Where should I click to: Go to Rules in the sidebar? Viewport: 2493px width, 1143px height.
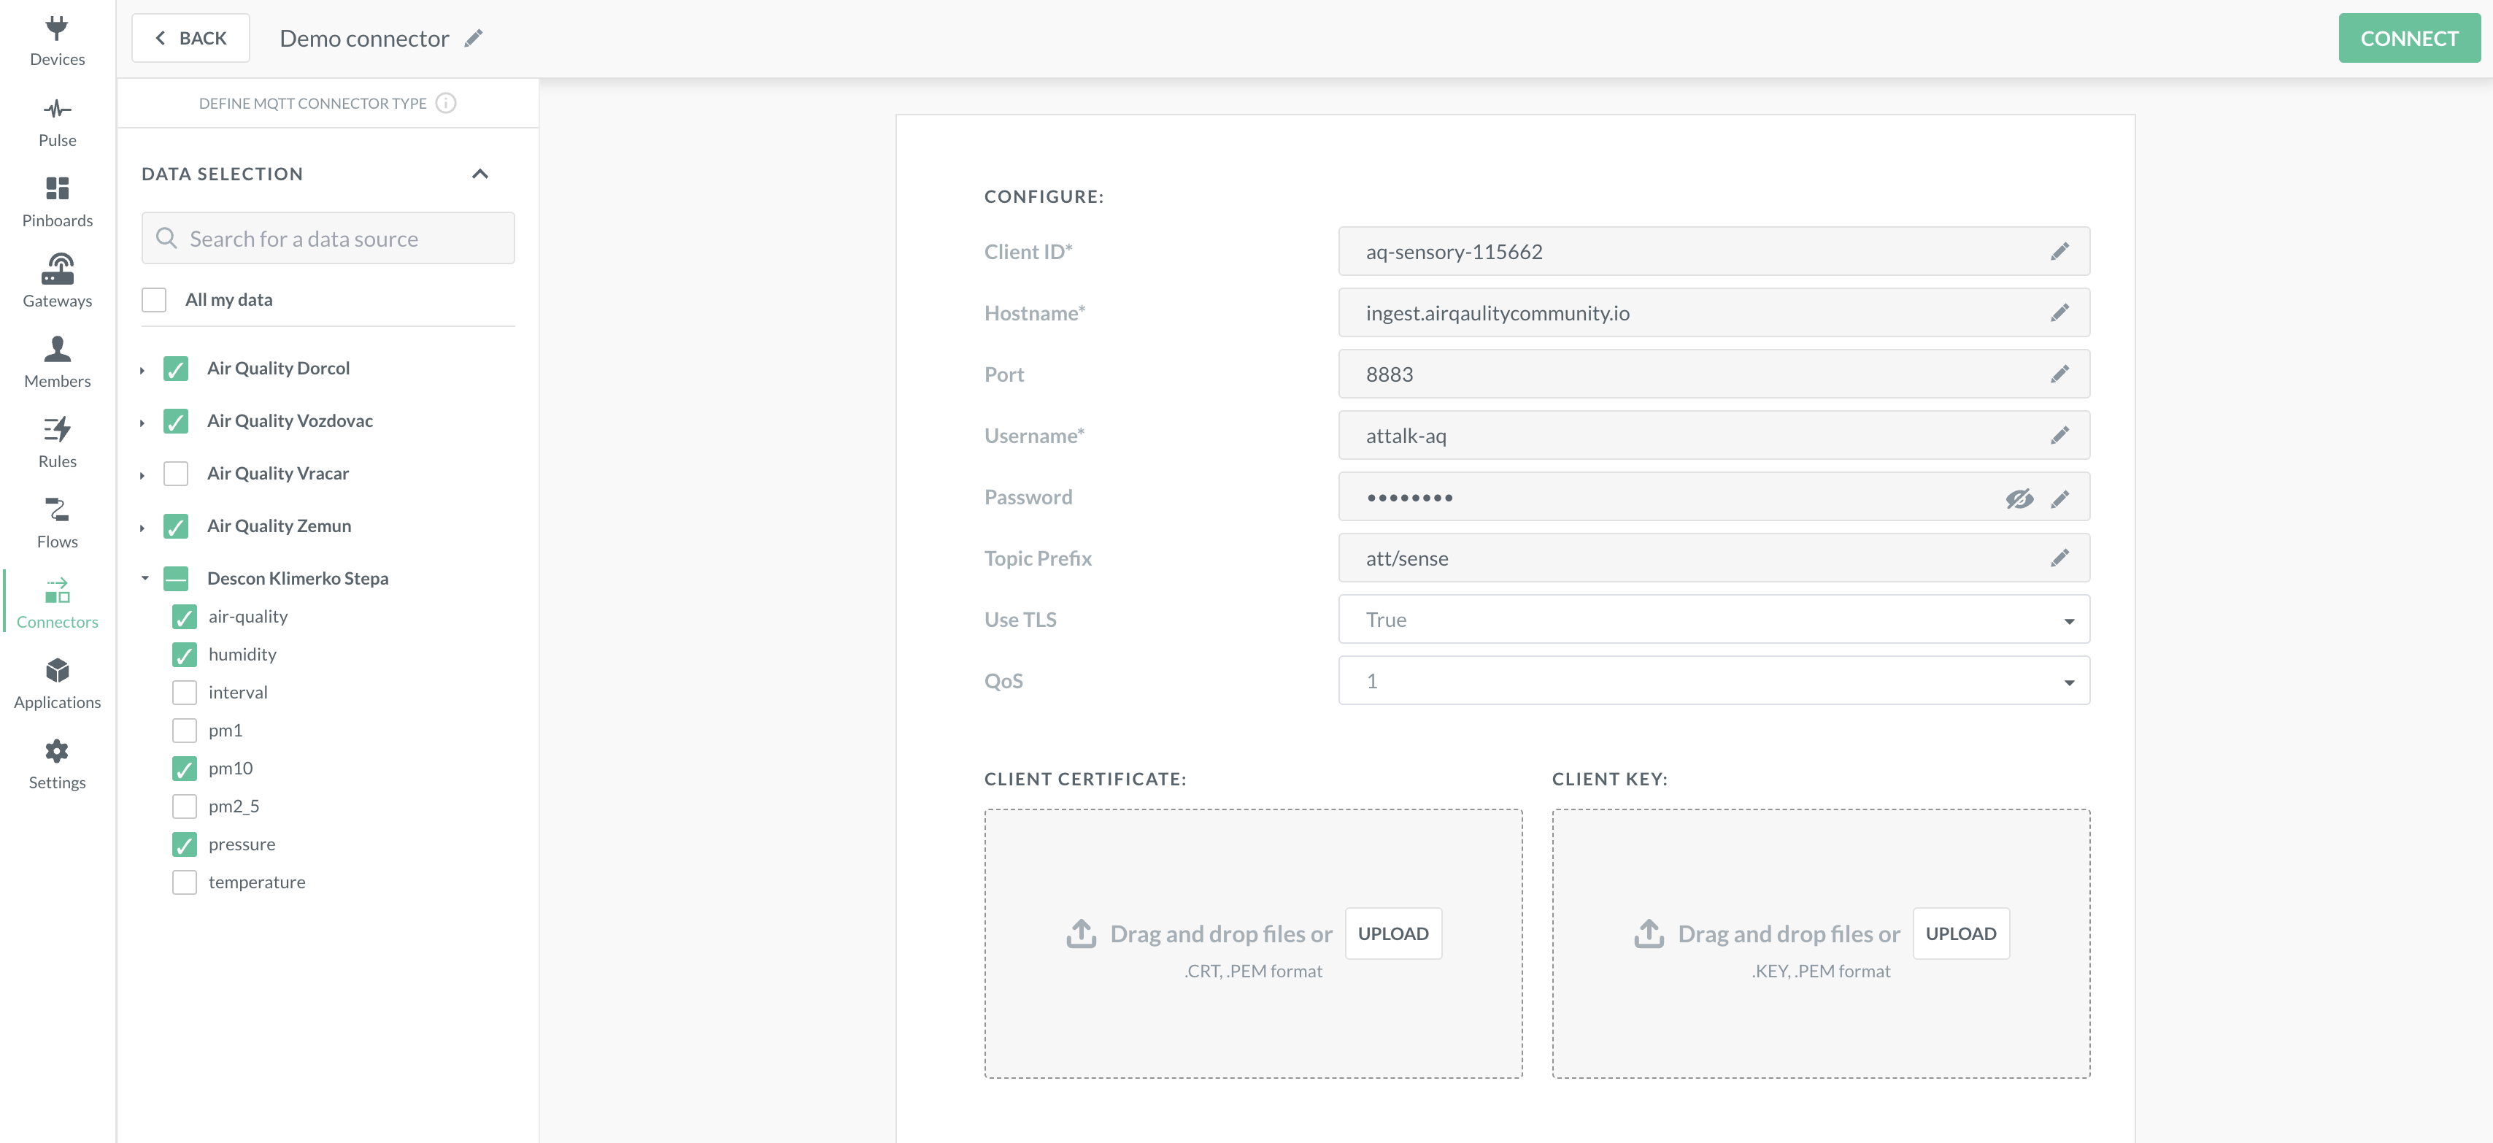coord(57,443)
